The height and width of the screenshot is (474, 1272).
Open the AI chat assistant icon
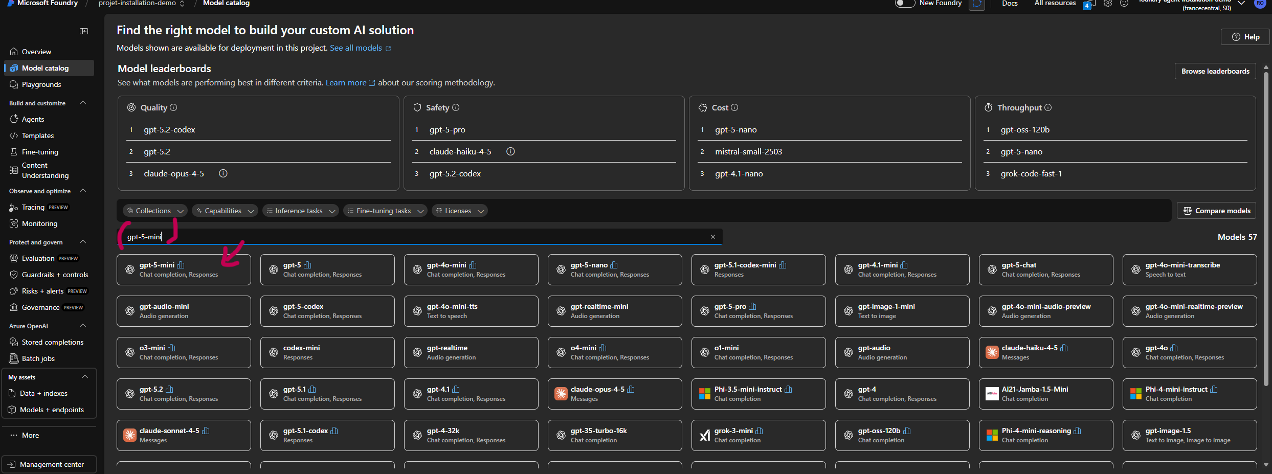pyautogui.click(x=977, y=4)
